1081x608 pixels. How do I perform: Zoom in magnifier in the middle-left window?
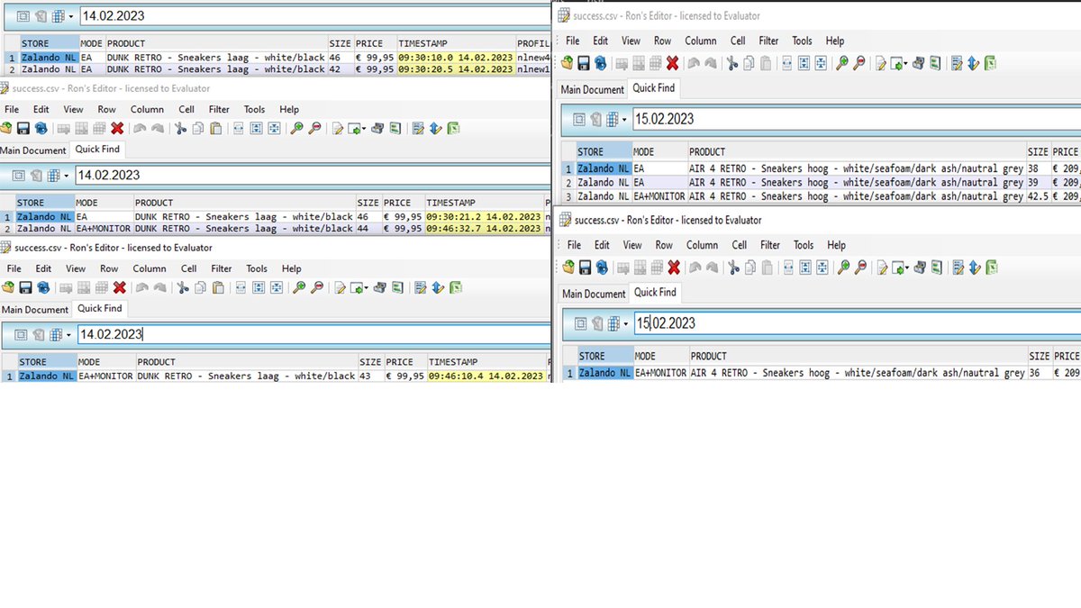(296, 129)
